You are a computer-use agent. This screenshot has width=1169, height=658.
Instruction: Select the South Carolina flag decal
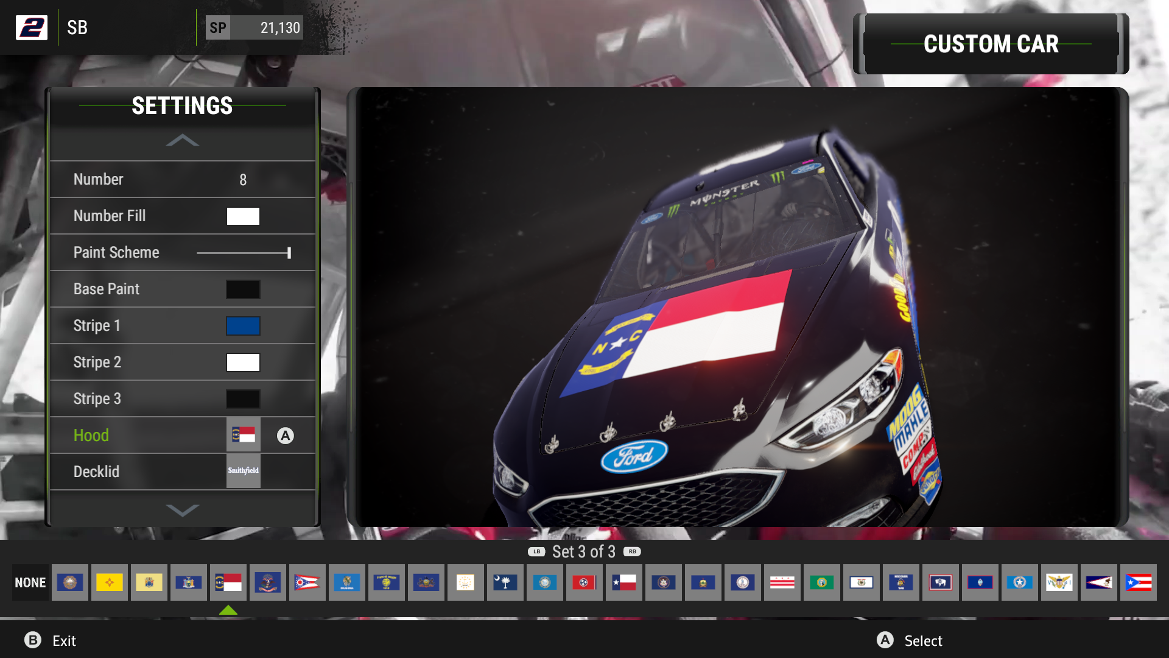(505, 582)
